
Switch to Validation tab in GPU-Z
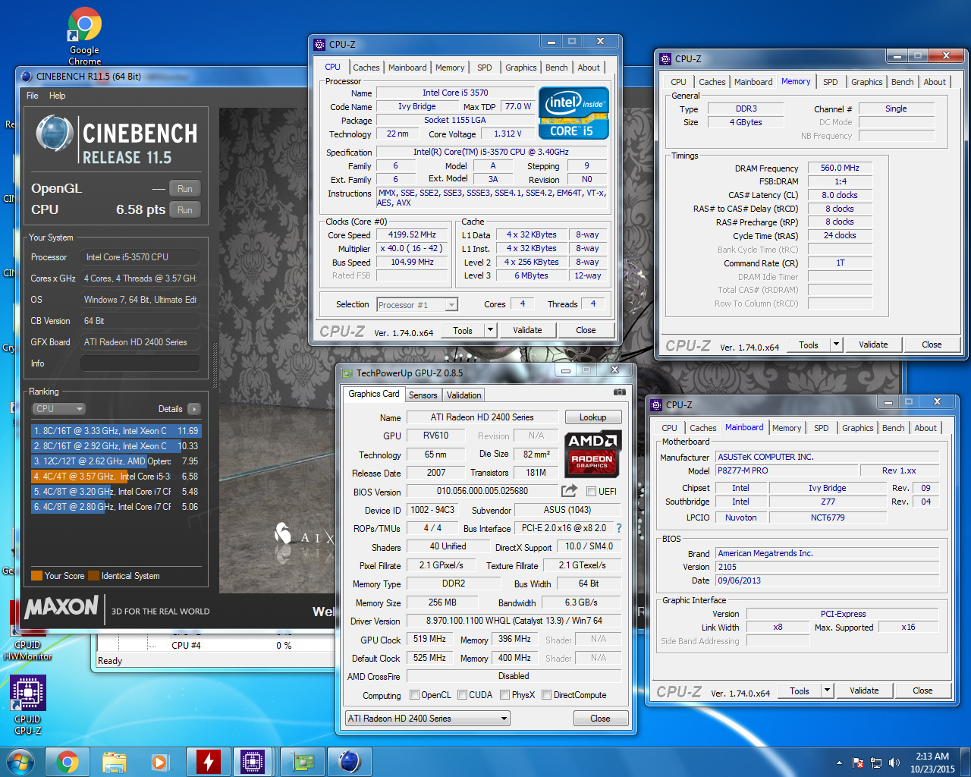(x=464, y=395)
